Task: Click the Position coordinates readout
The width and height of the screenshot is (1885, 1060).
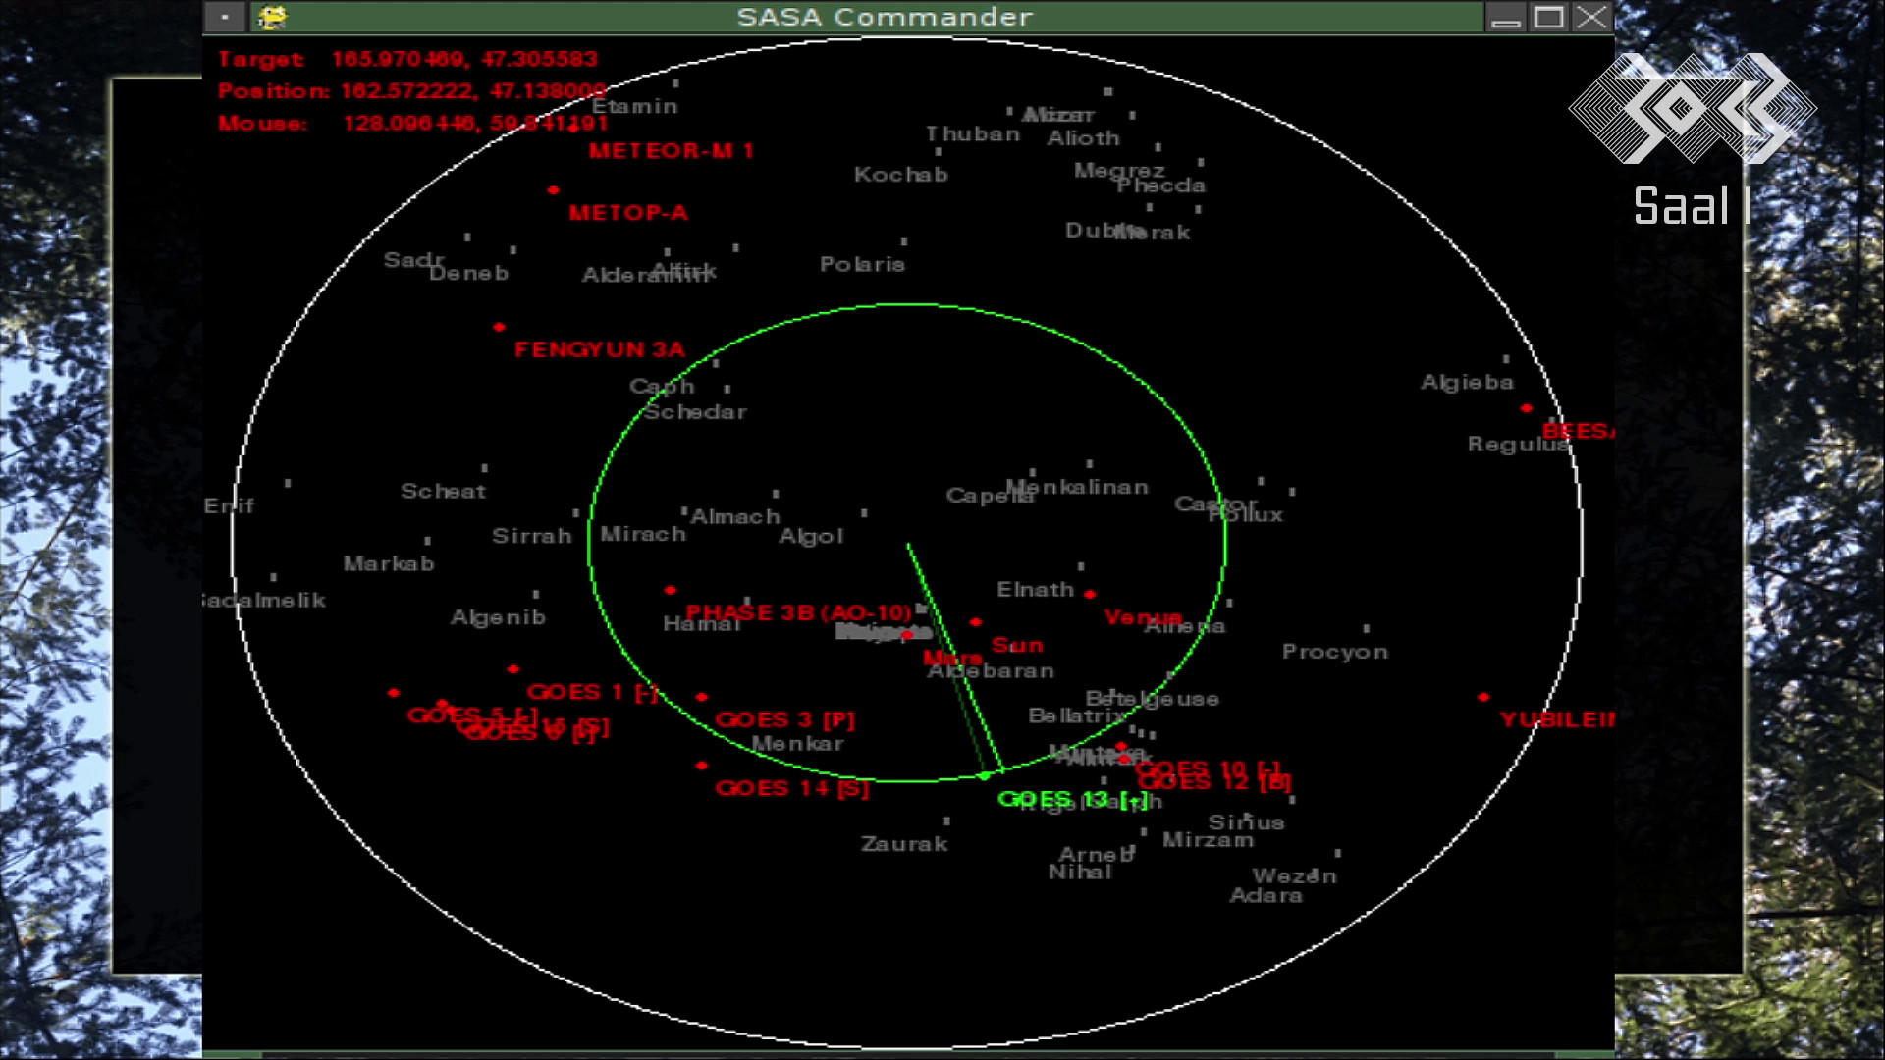Action: (412, 91)
